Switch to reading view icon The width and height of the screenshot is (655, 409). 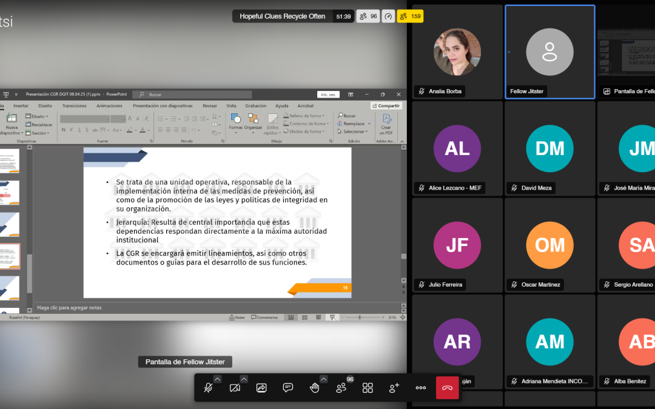tap(318, 318)
